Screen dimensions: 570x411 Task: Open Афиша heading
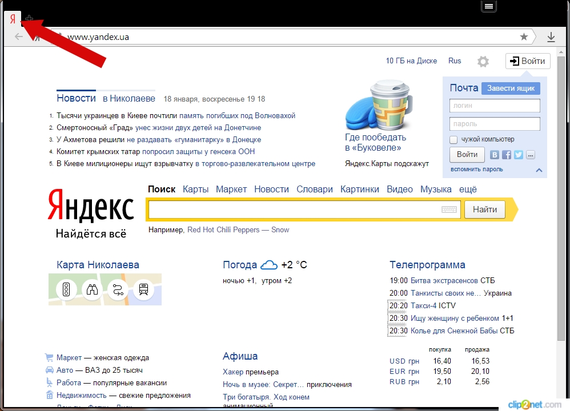tap(240, 356)
